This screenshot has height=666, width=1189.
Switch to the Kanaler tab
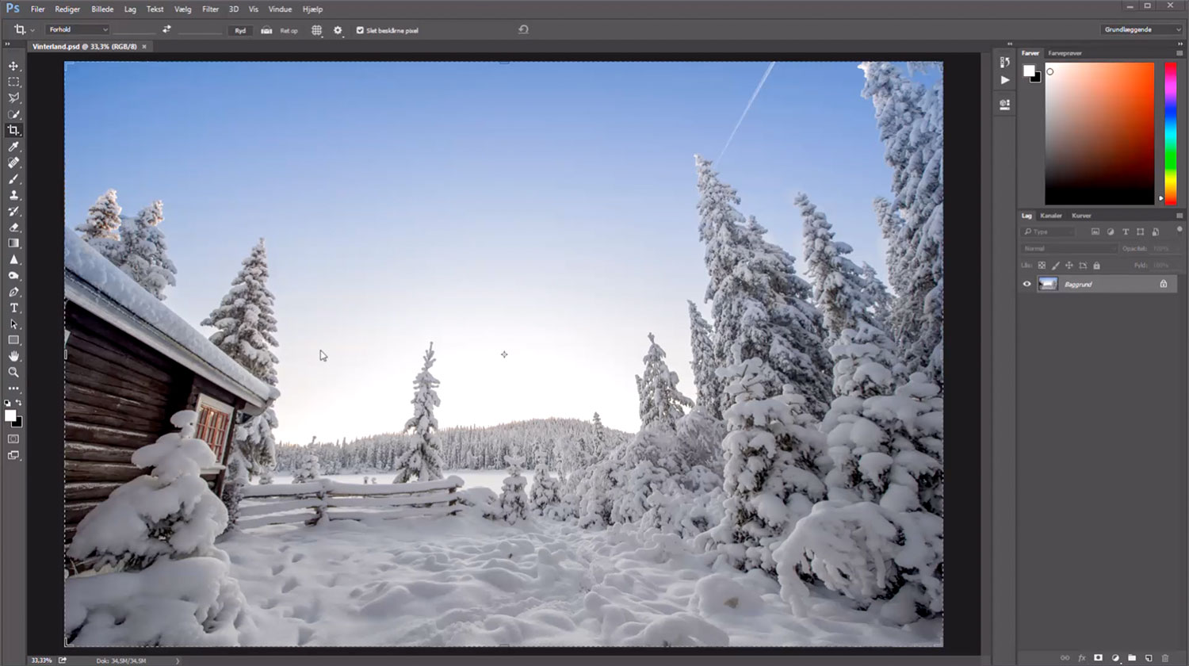point(1050,216)
